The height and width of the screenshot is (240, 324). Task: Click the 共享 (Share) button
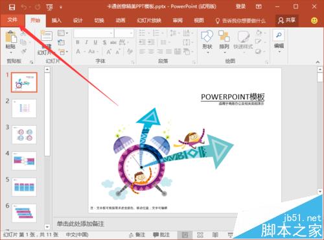(287, 21)
